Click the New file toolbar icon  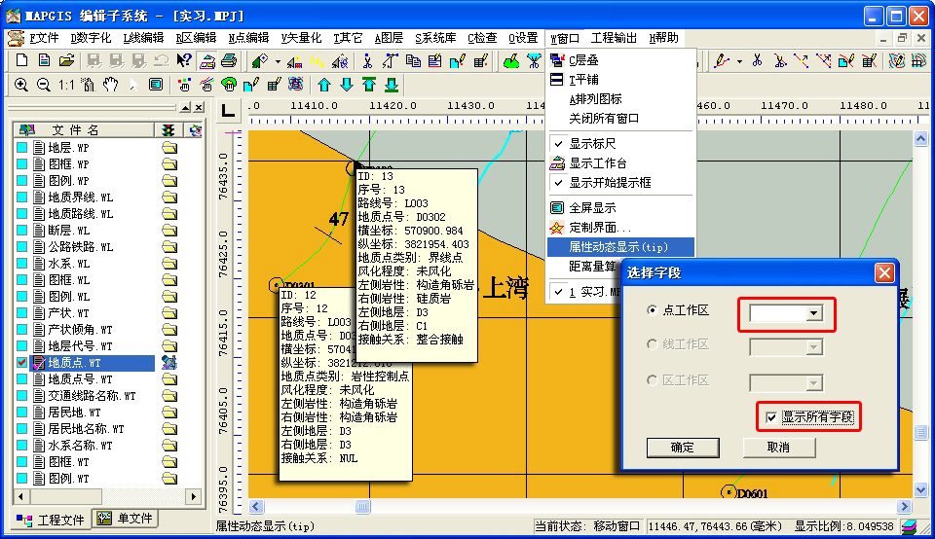point(22,60)
